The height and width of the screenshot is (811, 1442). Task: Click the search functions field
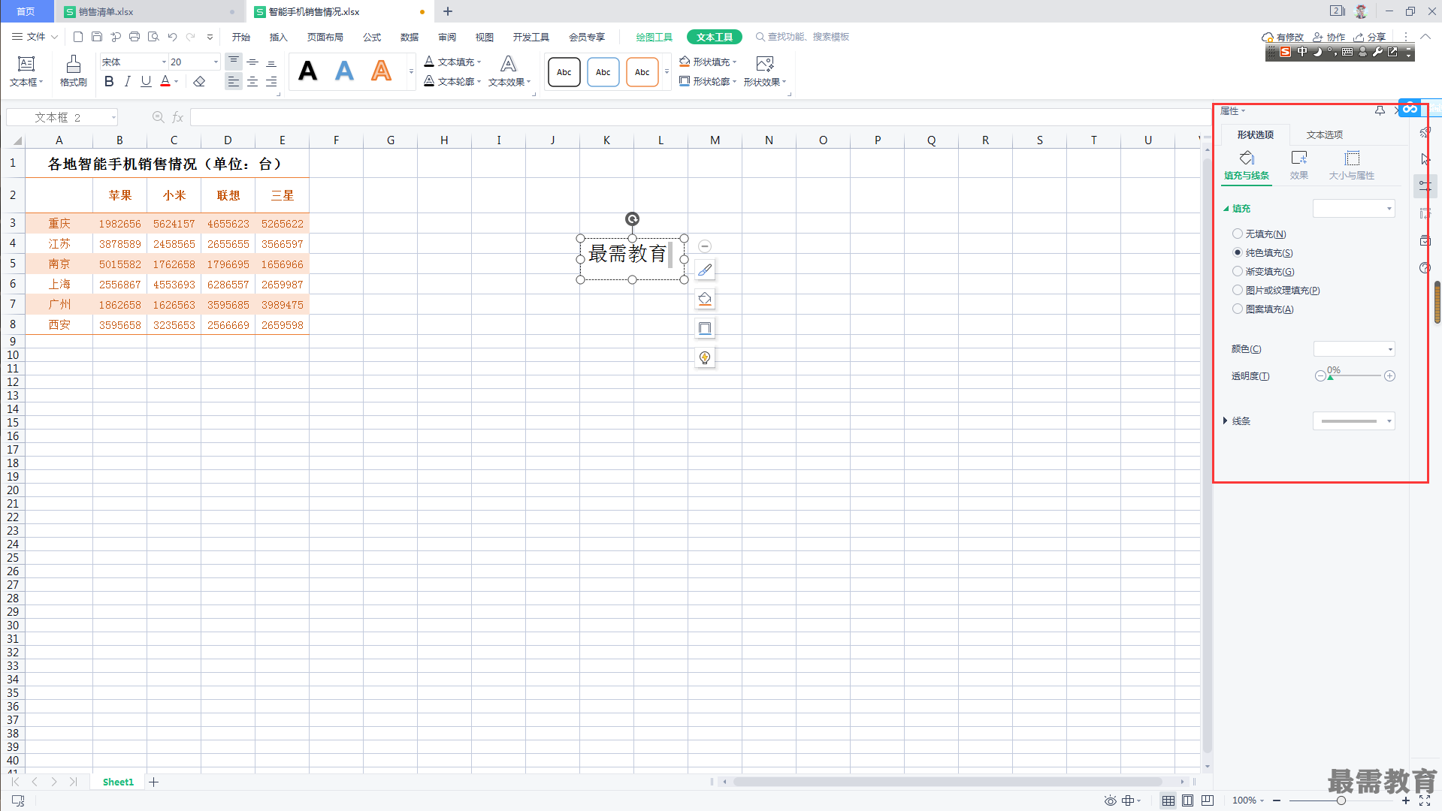(x=803, y=37)
